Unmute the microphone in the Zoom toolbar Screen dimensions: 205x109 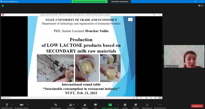point(7,105)
